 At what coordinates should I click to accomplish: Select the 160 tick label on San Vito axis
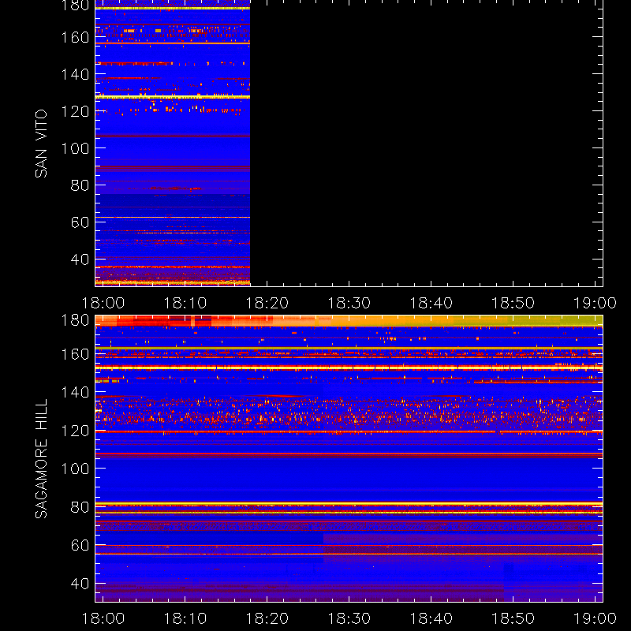(75, 37)
